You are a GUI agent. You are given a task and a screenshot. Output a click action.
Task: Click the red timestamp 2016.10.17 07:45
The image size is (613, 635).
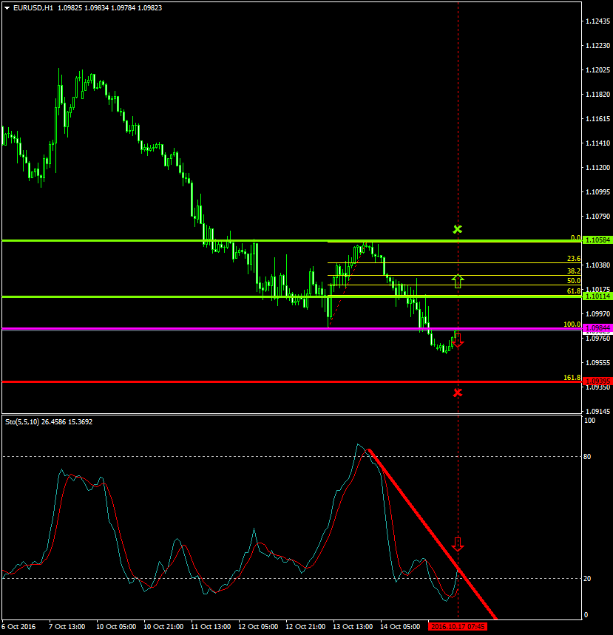[x=458, y=626]
